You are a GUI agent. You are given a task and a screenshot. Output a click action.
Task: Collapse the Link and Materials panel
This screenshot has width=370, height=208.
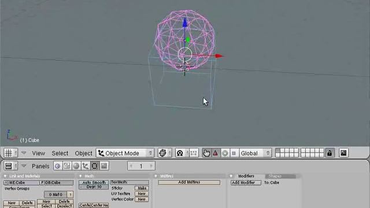(5, 176)
